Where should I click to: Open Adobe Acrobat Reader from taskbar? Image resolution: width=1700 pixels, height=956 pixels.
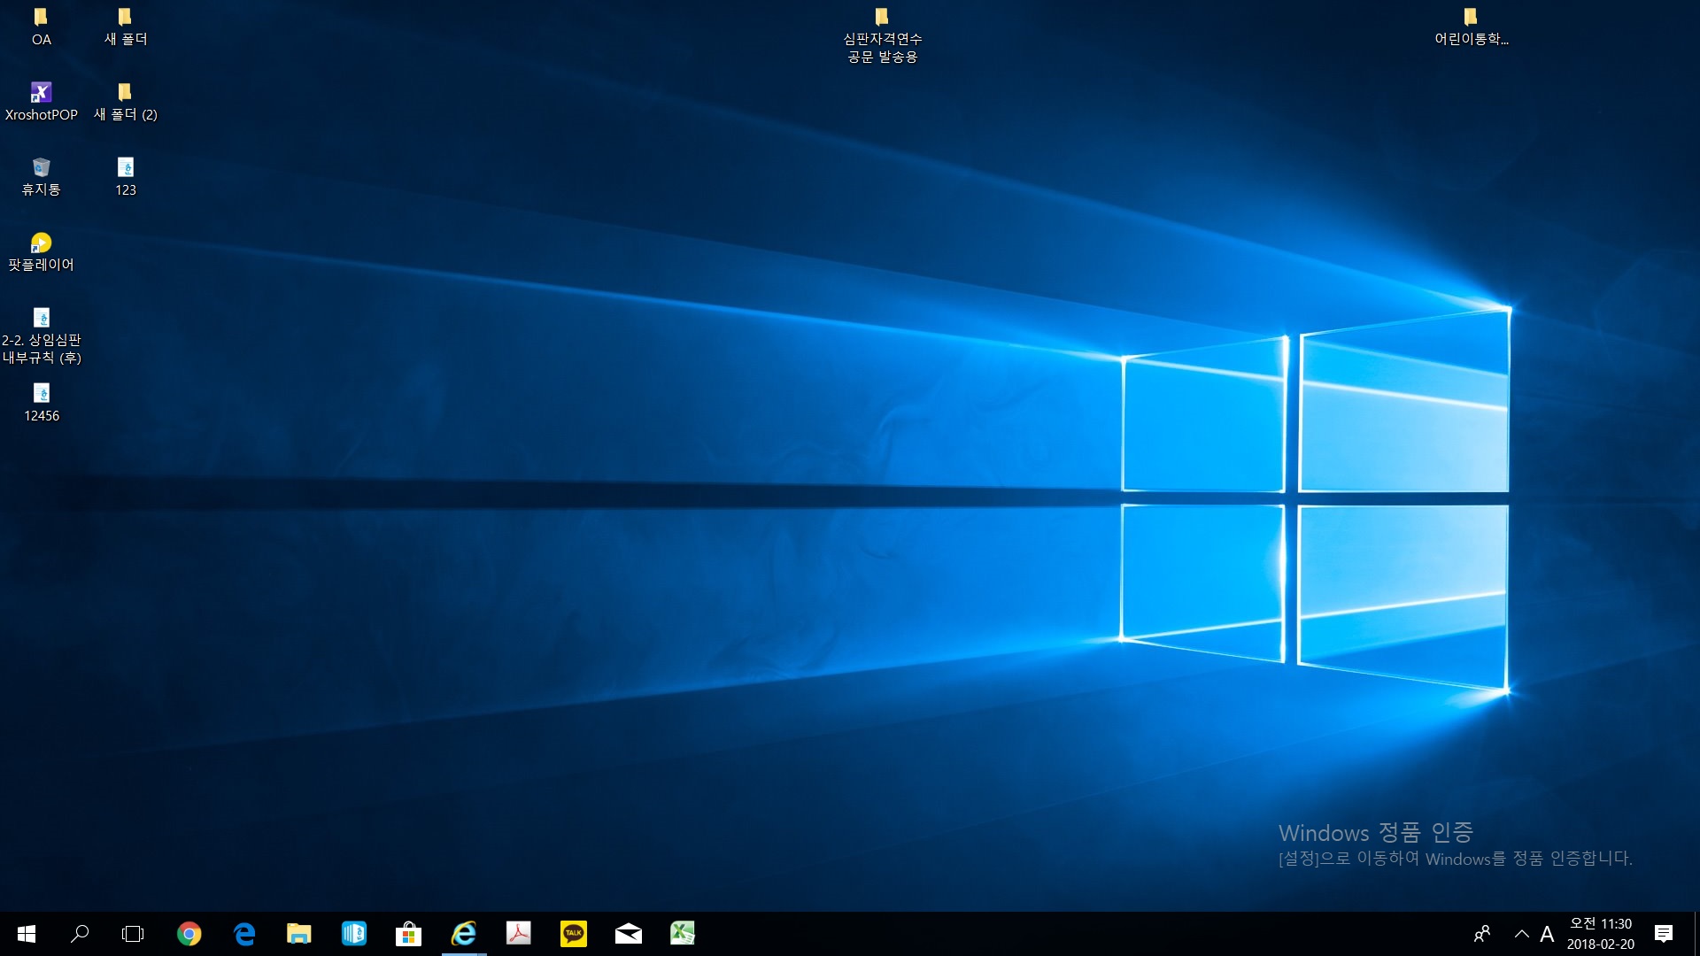point(518,934)
